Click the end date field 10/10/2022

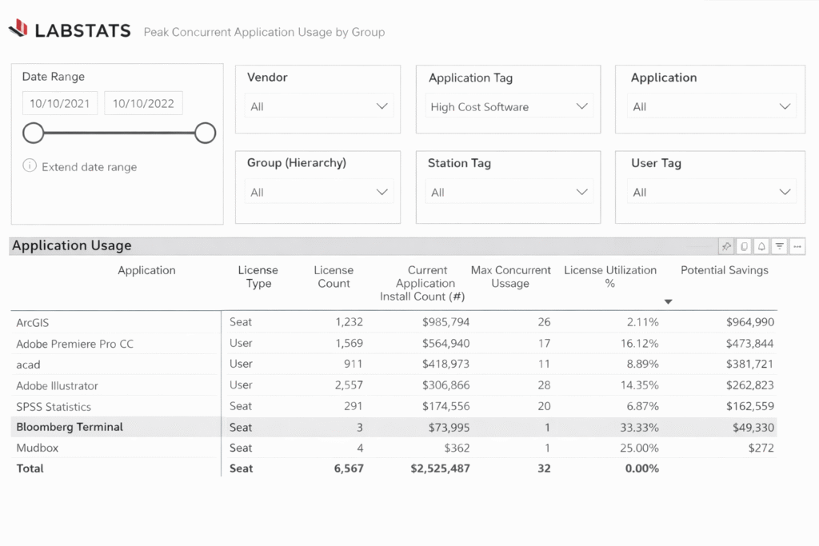click(143, 103)
